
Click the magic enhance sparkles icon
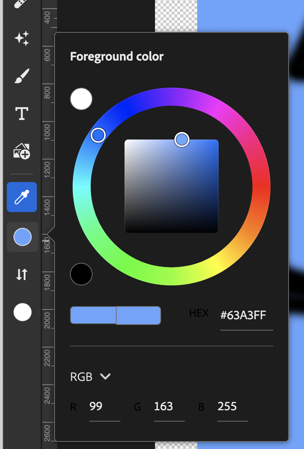click(21, 38)
